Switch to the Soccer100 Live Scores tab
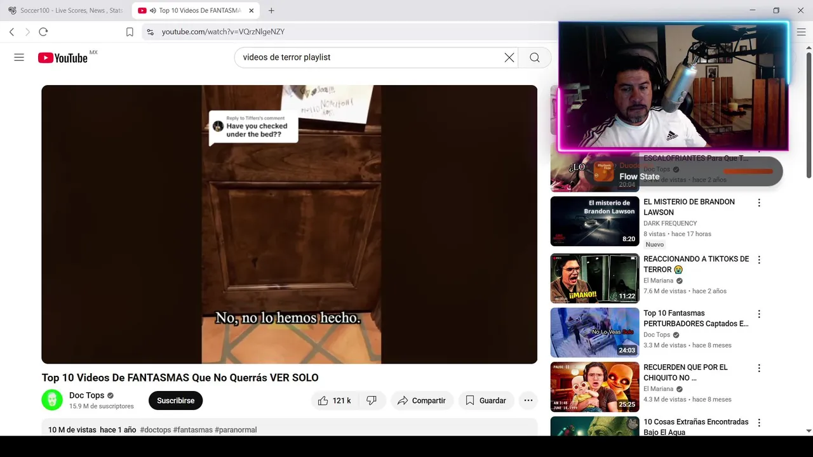 tap(66, 10)
